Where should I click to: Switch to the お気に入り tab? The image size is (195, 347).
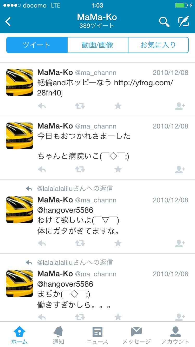click(x=158, y=45)
